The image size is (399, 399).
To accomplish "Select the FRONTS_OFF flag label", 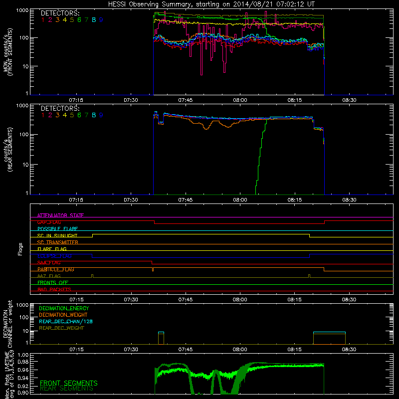I will pyautogui.click(x=53, y=283).
